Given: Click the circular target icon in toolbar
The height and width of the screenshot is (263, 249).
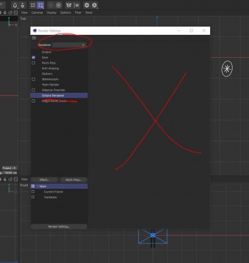Looking at the screenshot, I should tap(59, 5).
